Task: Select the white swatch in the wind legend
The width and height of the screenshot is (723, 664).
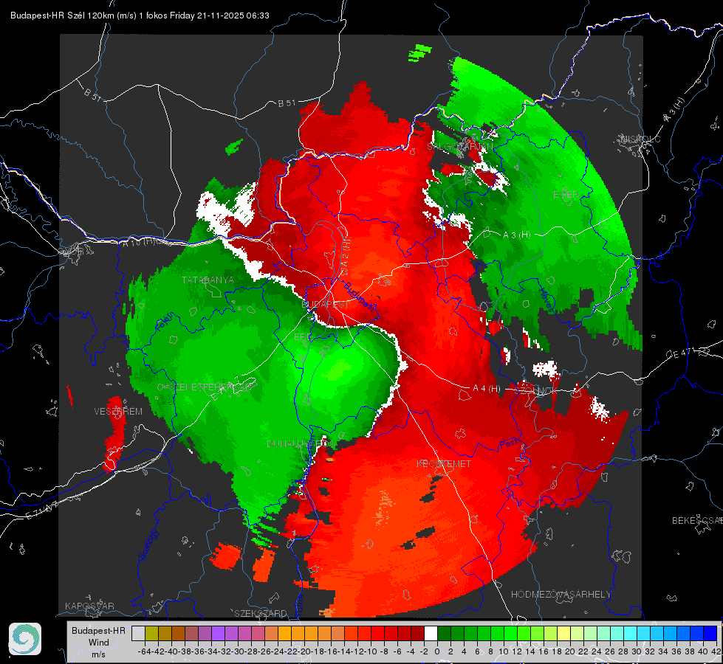Action: pos(431,633)
